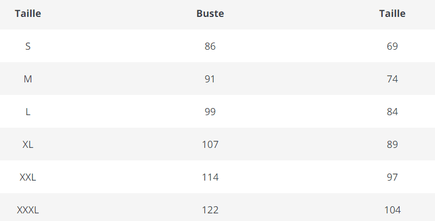Click the waist value 84

coord(392,112)
